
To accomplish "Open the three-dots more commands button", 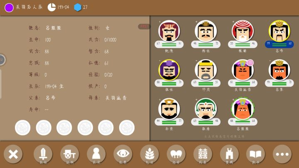I will click(x=282, y=154).
